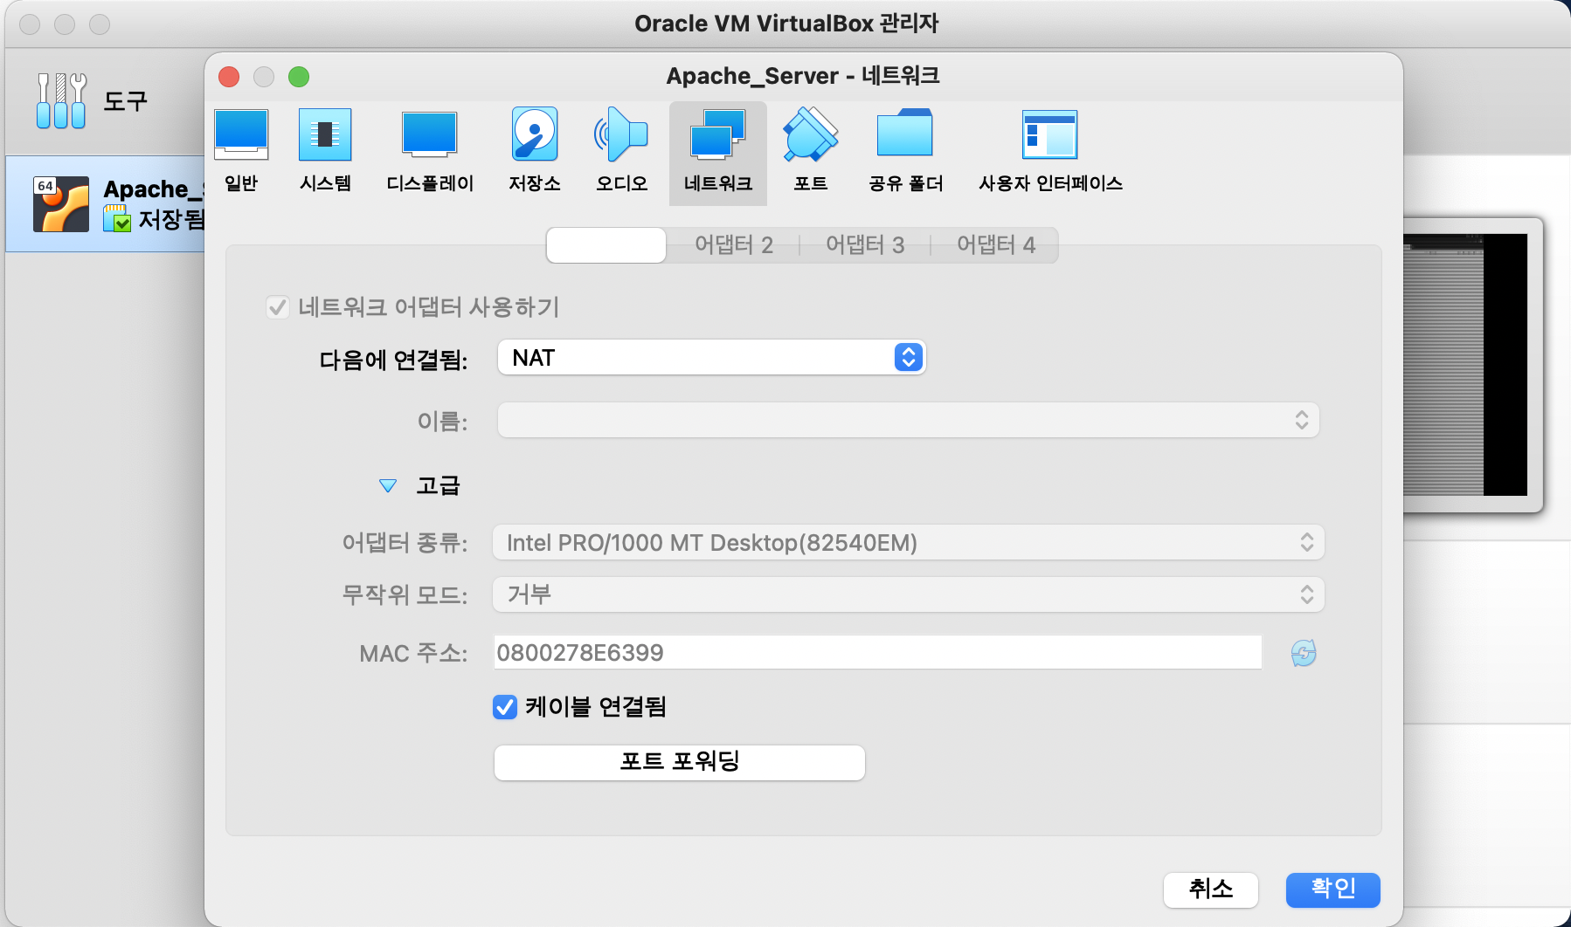The height and width of the screenshot is (927, 1571).
Task: Toggle 케이블 연결됨 checkbox
Action: pyautogui.click(x=505, y=707)
